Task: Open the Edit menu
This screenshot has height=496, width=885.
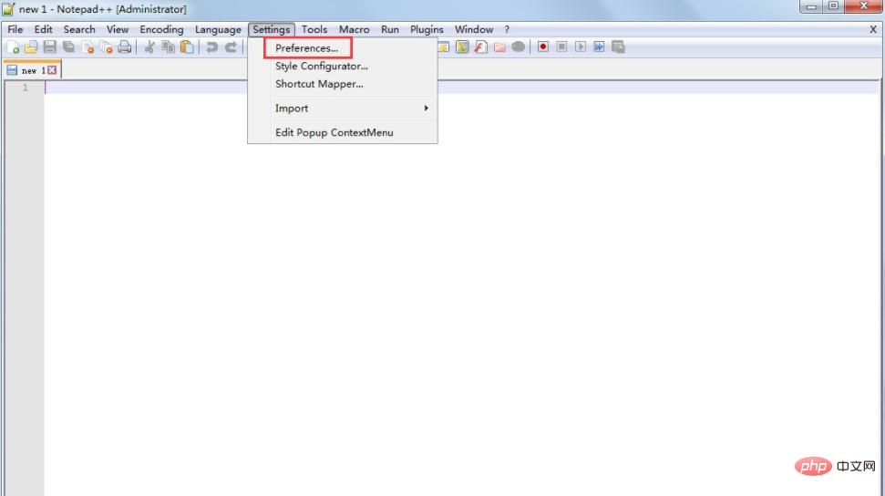Action: click(x=44, y=29)
